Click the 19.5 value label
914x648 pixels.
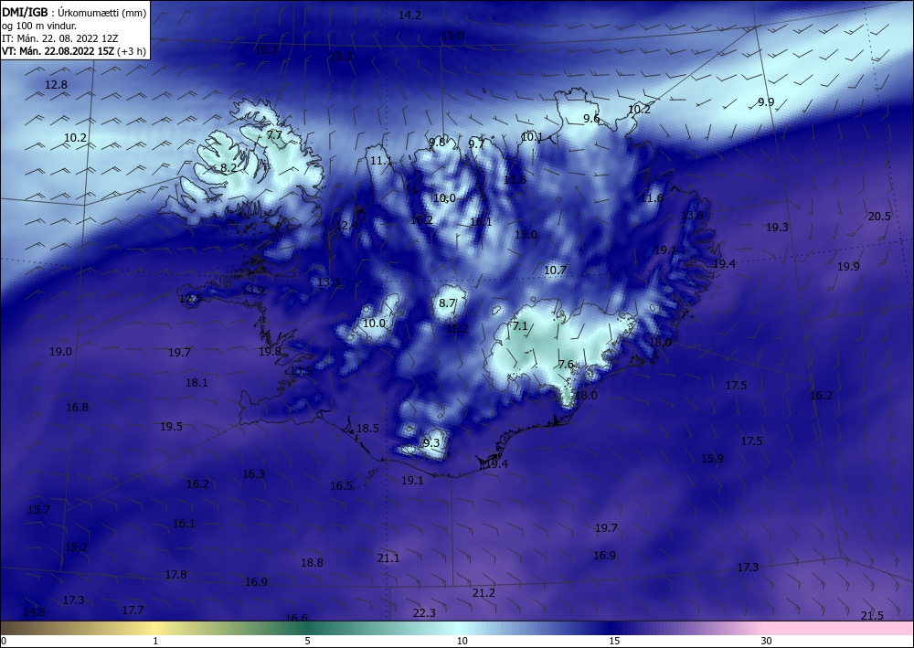pyautogui.click(x=172, y=427)
